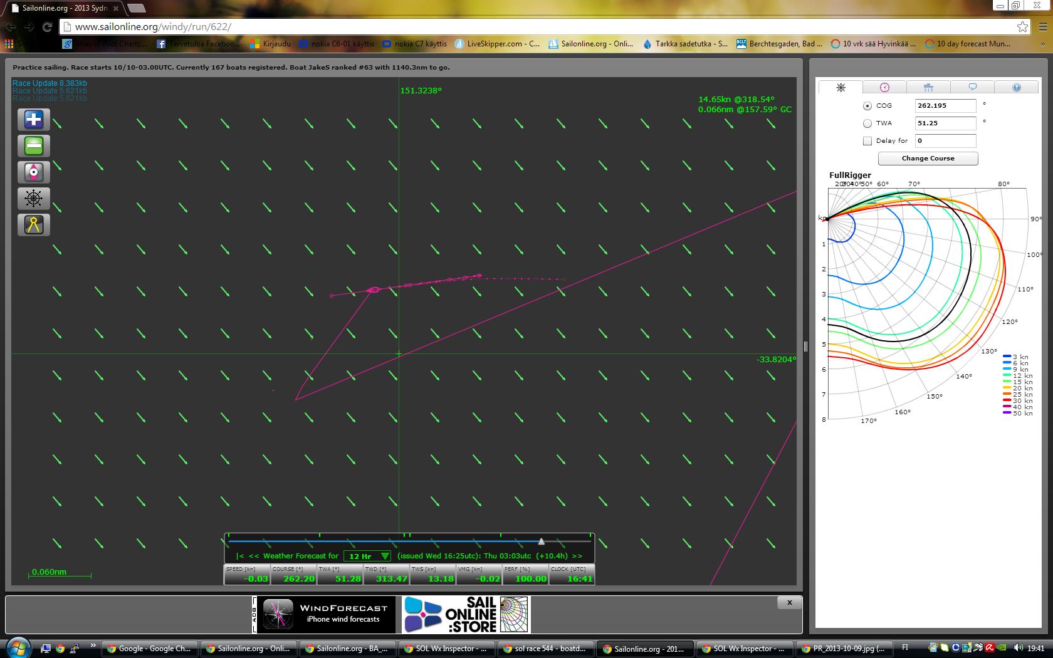
Task: Bookmark this page with the star
Action: click(1022, 27)
